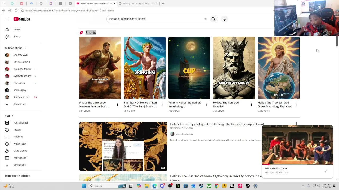The image size is (339, 190).
Task: Open a new browser tab
Action: pyautogui.click(x=163, y=4)
